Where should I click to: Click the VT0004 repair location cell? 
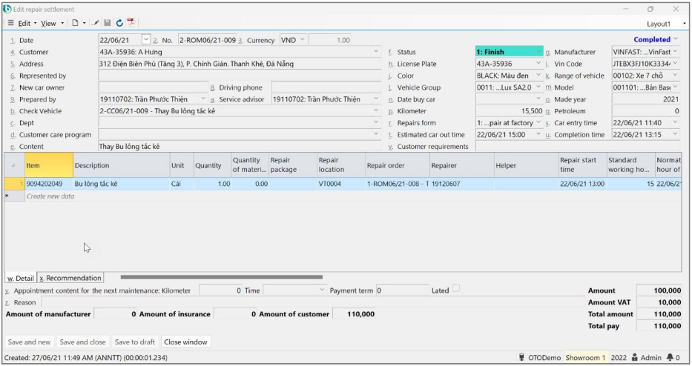[341, 184]
